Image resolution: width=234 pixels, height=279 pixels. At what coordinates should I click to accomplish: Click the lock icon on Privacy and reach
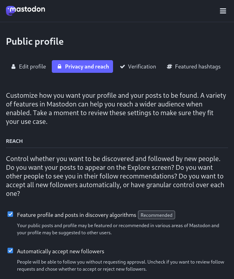(x=60, y=66)
